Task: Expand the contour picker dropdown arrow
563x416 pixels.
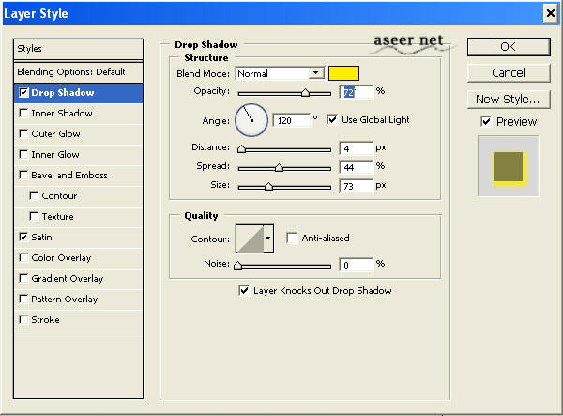Action: (x=268, y=239)
